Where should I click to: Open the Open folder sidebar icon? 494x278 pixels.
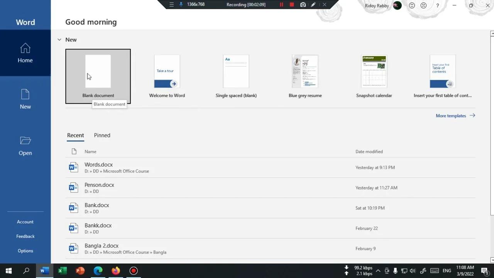click(x=25, y=141)
